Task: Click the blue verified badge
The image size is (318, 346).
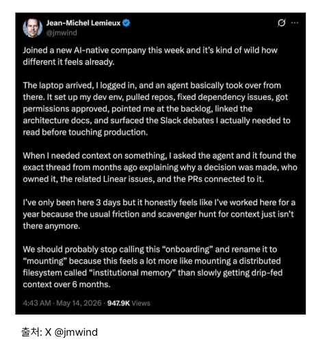Action: tap(126, 23)
